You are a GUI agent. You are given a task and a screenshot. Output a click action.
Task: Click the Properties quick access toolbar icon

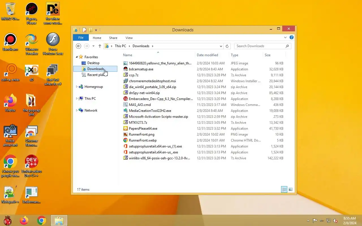pos(84,30)
